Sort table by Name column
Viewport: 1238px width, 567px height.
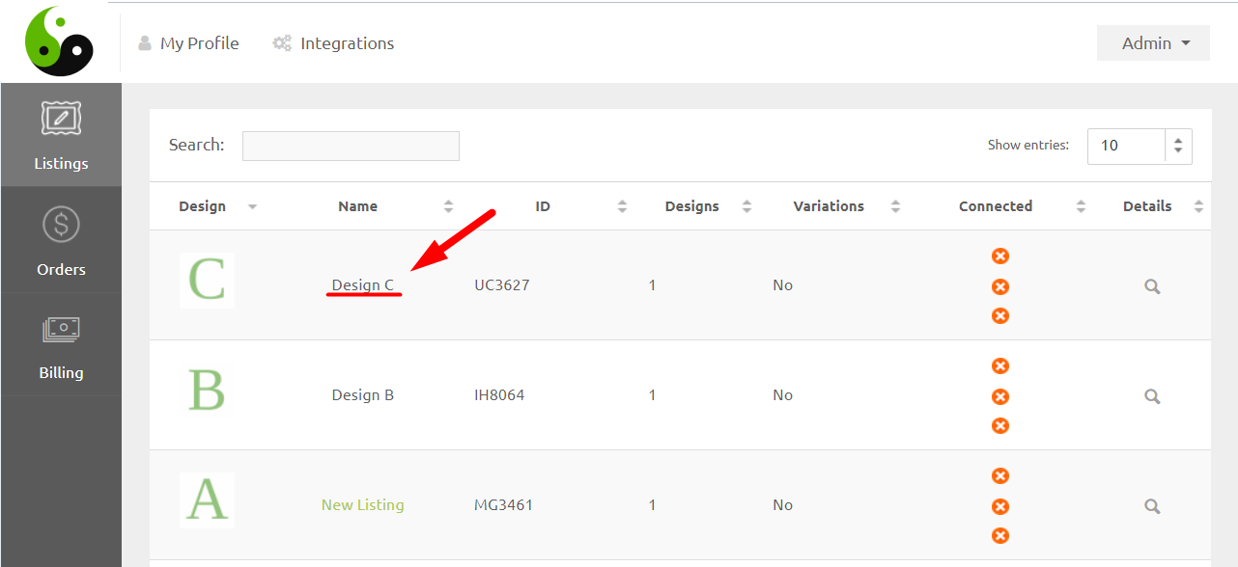pyautogui.click(x=358, y=206)
